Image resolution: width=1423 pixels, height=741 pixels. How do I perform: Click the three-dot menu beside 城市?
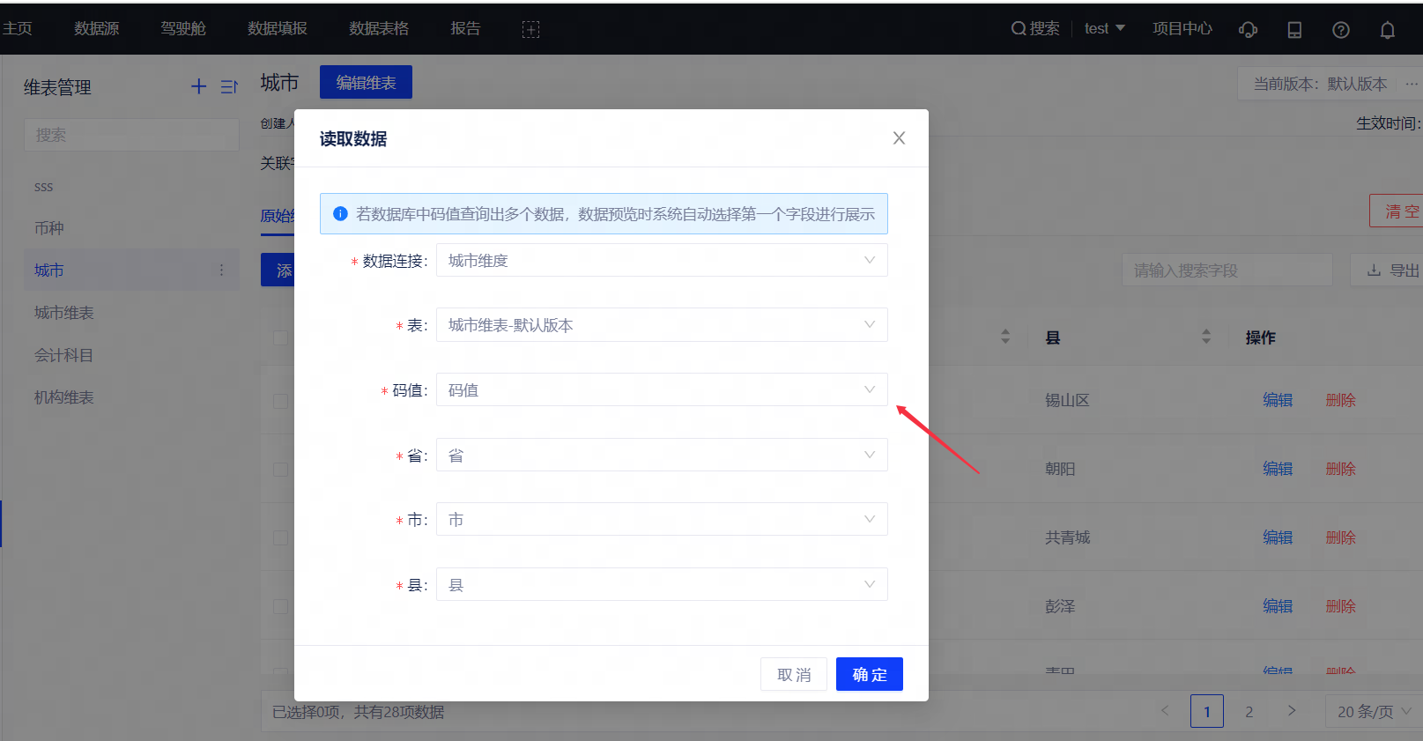click(221, 270)
